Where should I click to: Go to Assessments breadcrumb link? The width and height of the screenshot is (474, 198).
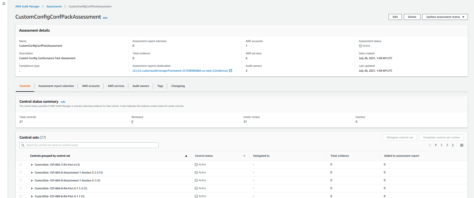(54, 6)
